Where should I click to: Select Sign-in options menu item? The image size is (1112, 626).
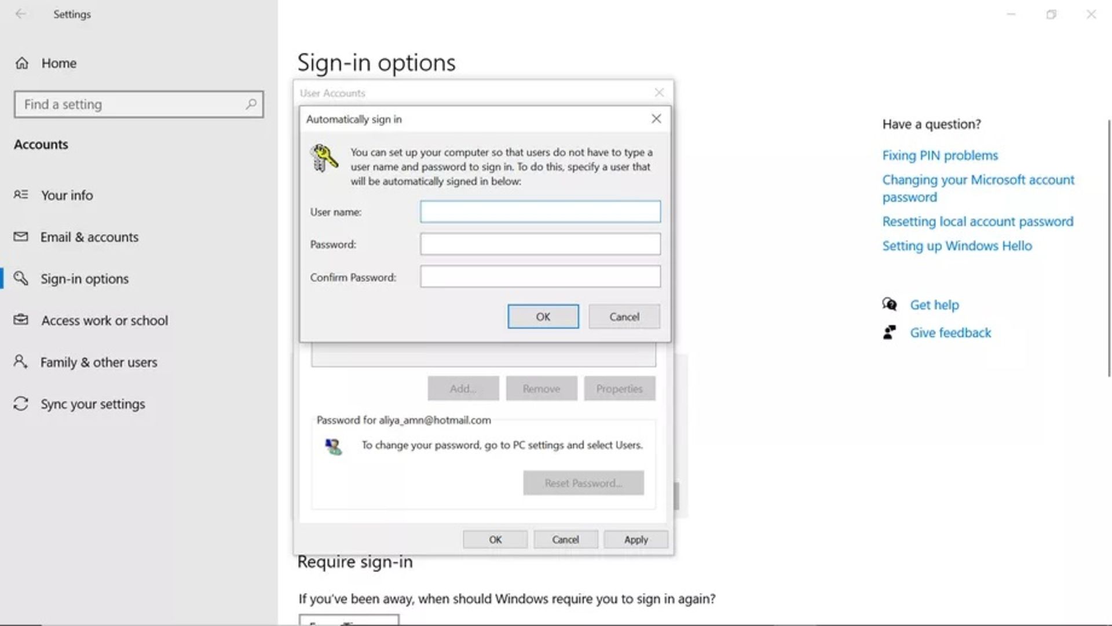84,279
